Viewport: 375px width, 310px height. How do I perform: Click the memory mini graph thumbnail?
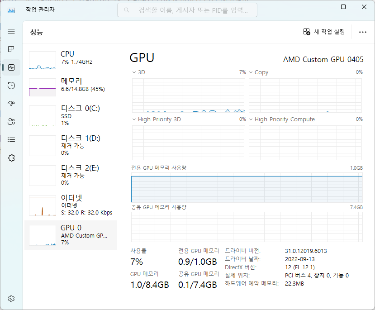[43, 87]
